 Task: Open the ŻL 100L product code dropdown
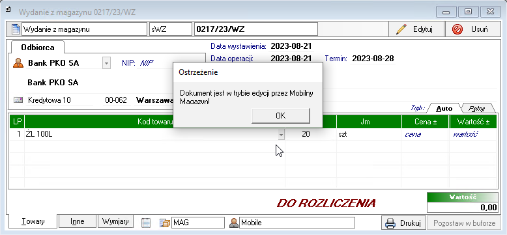pos(282,134)
